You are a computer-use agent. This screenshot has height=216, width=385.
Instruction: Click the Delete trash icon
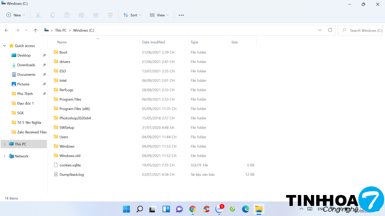point(110,15)
